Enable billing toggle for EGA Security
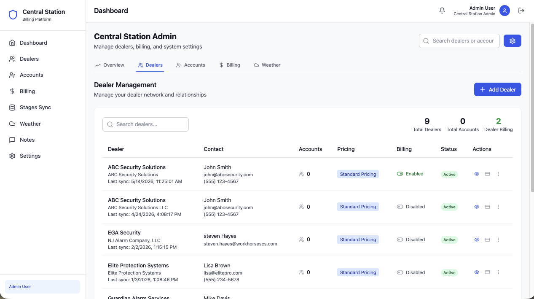The image size is (534, 299). point(400,240)
